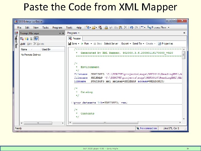
Task: Click the libname statement line
Action: click(x=119, y=81)
